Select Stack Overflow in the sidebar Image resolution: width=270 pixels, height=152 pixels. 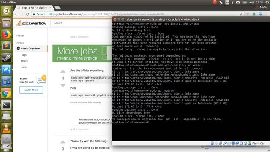pos(30,49)
